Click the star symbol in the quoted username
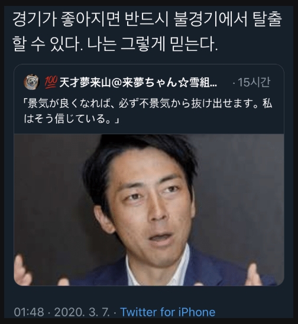This screenshot has height=324, width=298. click(x=184, y=82)
